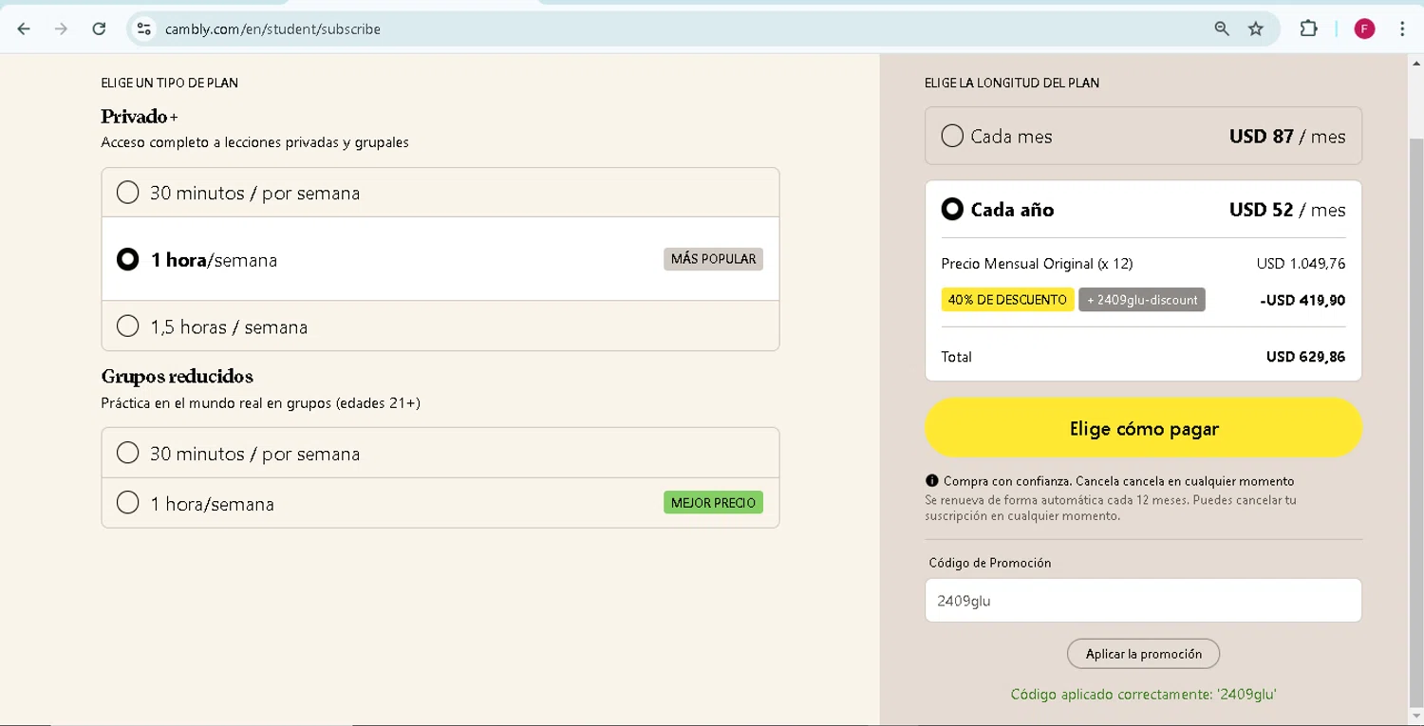Screen dimensions: 1424x726
Task: Click ELIGE UN TIPO DE PLAN label
Action: click(x=169, y=83)
